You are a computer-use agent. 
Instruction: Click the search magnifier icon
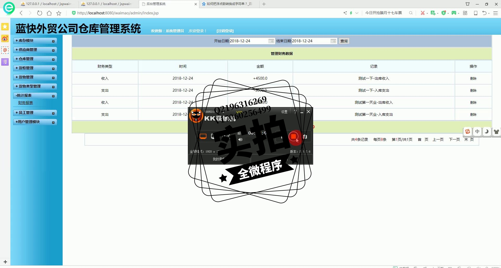point(411,13)
